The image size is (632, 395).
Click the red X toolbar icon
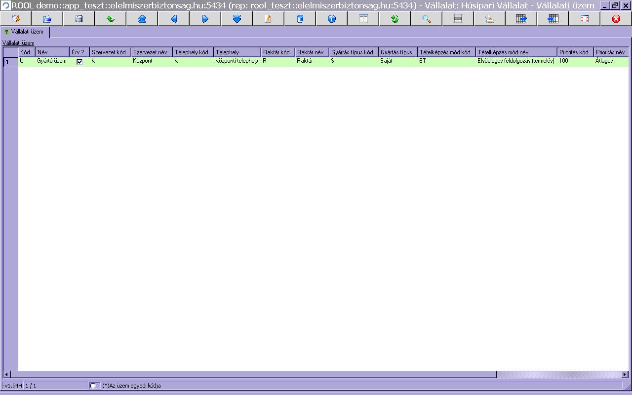[x=616, y=19]
